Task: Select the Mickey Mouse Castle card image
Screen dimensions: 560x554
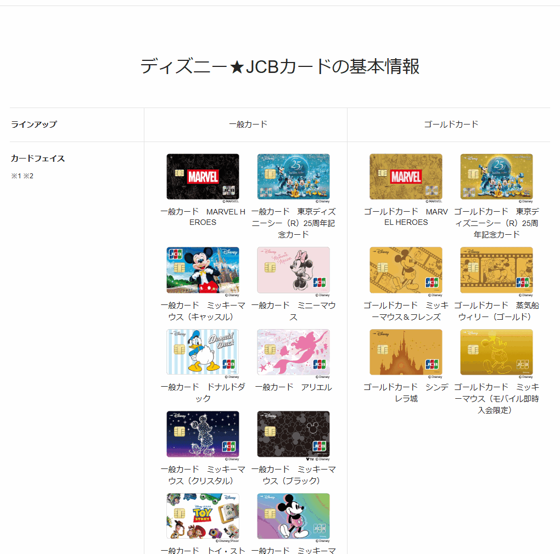Action: coord(203,270)
